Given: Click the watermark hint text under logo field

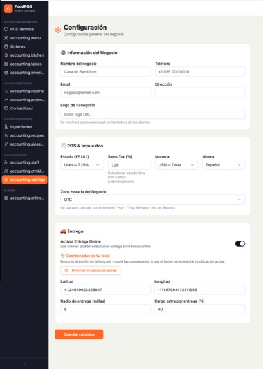Looking at the screenshot, I should point(105,122).
